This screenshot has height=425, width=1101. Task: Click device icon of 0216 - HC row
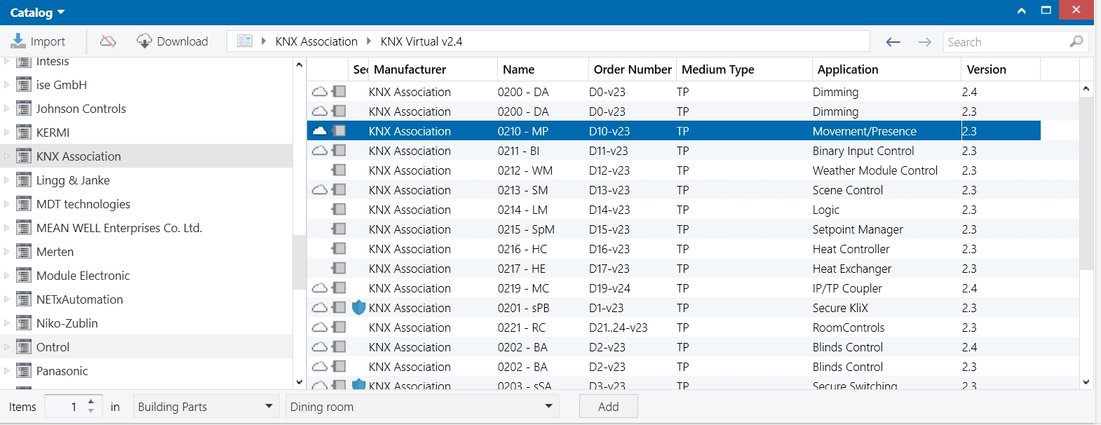point(339,249)
